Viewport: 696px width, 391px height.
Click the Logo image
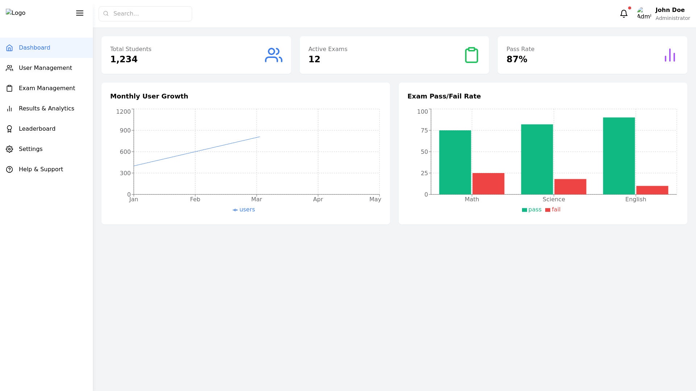tap(16, 13)
